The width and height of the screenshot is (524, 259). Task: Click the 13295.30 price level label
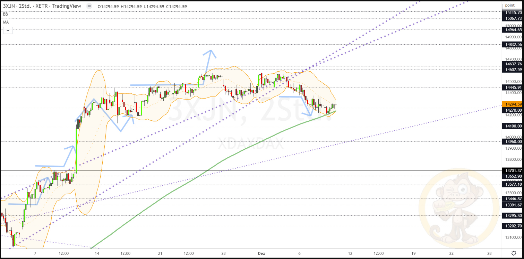coord(513,216)
